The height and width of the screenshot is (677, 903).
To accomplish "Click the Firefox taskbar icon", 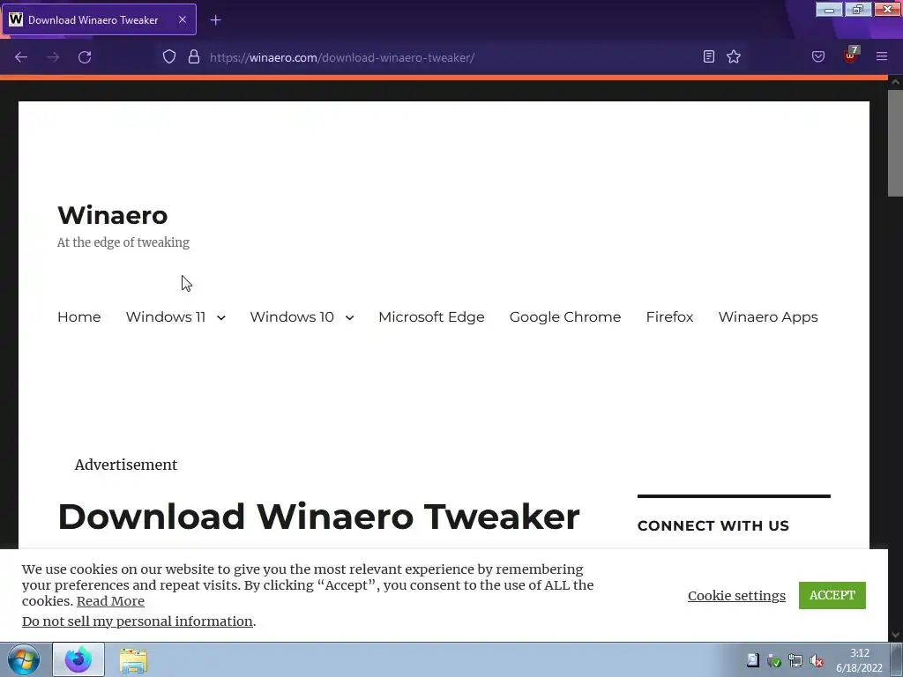I will 78,659.
